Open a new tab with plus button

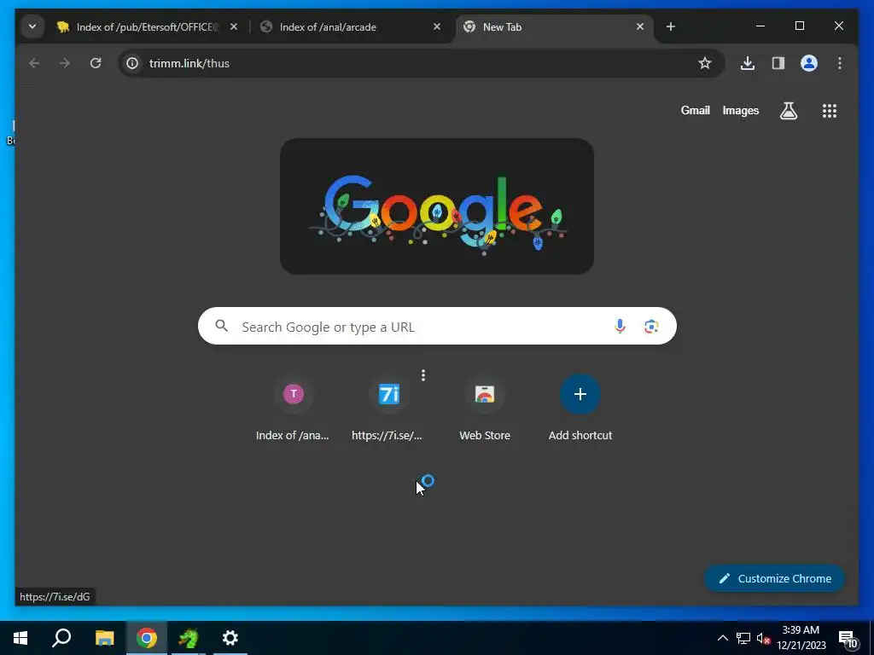click(x=671, y=26)
